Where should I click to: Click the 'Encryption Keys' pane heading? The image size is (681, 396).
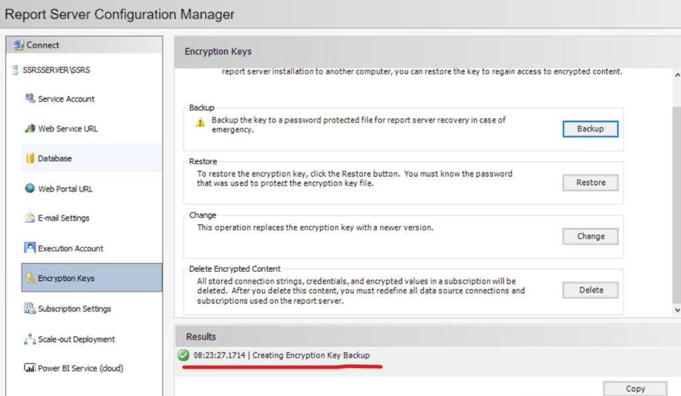point(218,51)
